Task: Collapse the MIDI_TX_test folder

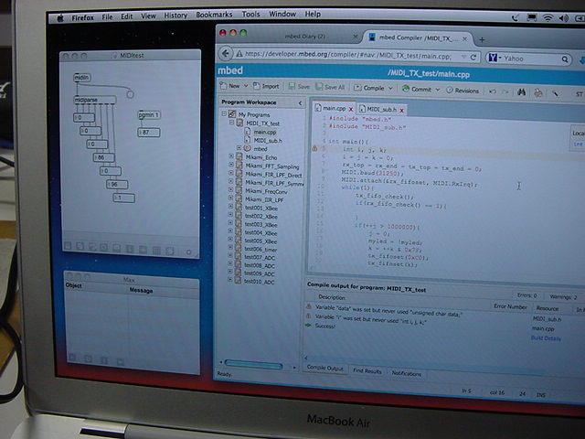Action: (231, 122)
